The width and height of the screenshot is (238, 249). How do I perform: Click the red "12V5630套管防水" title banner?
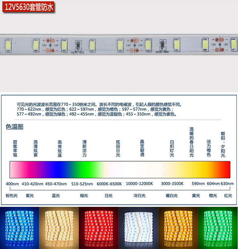[x=28, y=6]
